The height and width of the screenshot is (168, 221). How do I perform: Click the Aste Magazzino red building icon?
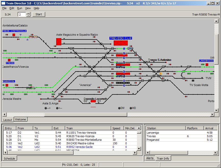click(x=59, y=42)
